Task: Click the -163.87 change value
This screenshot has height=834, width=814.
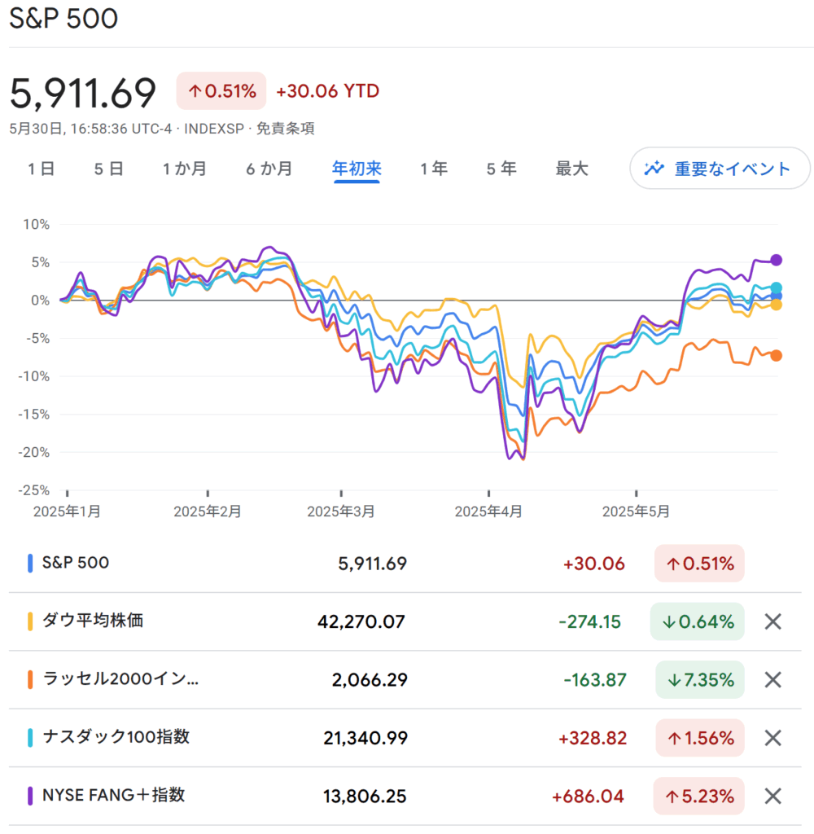Action: point(595,680)
